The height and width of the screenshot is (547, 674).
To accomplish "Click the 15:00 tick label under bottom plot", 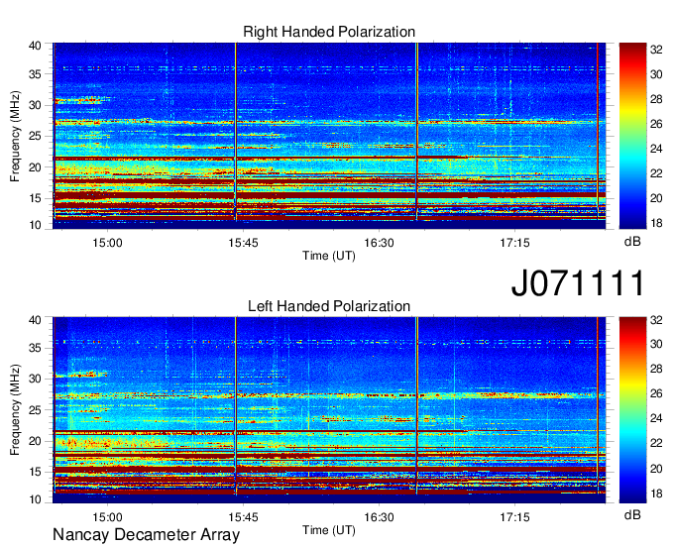I will [107, 516].
